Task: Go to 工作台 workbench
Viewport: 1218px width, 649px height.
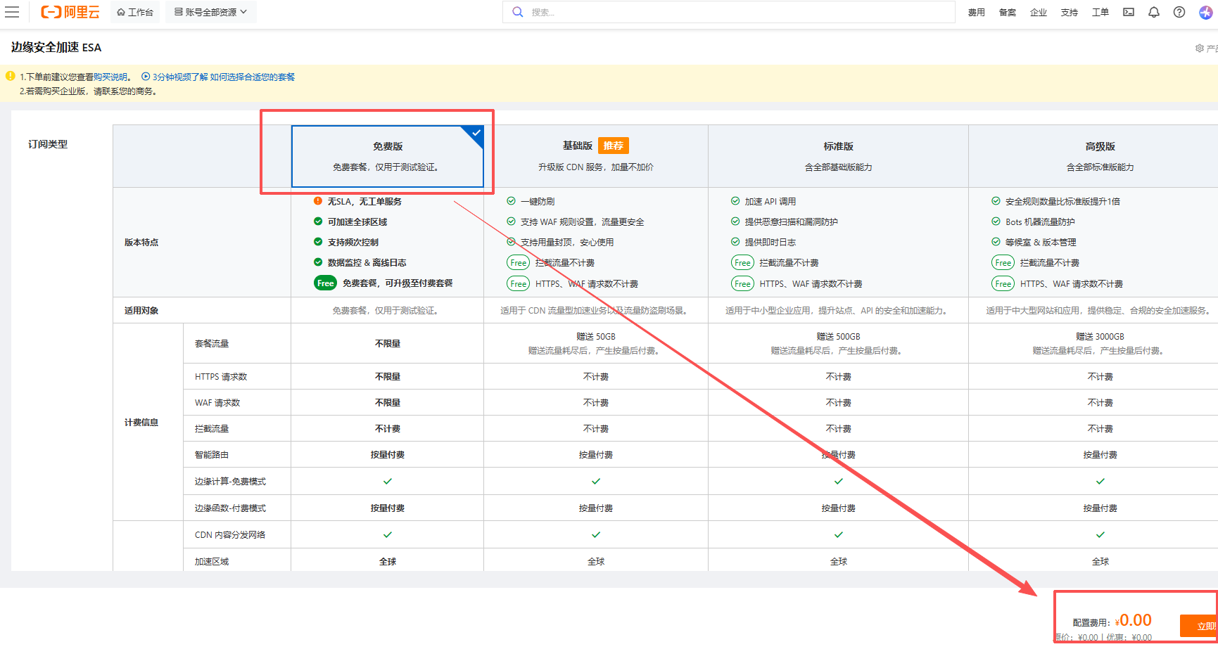Action: click(x=135, y=12)
